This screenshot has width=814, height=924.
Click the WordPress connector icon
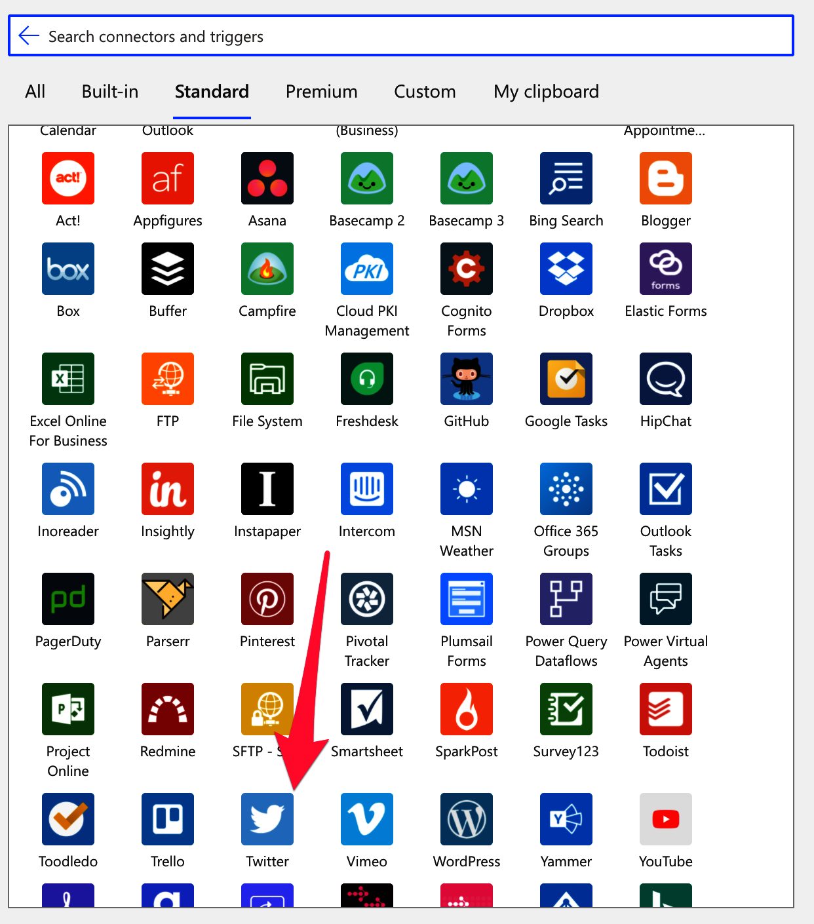coord(467,819)
